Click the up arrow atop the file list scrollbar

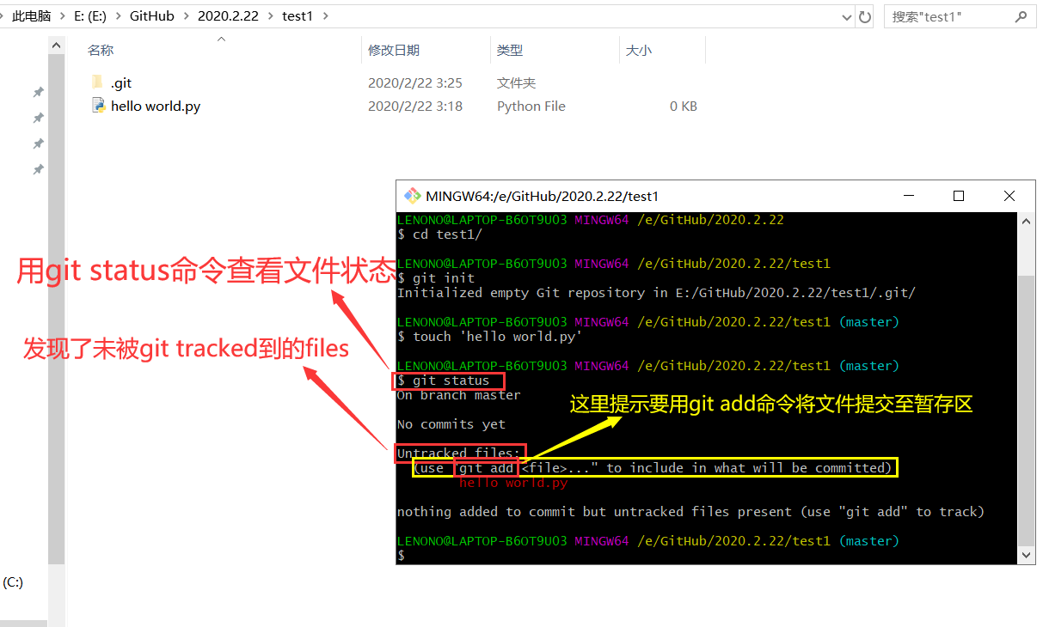point(56,43)
